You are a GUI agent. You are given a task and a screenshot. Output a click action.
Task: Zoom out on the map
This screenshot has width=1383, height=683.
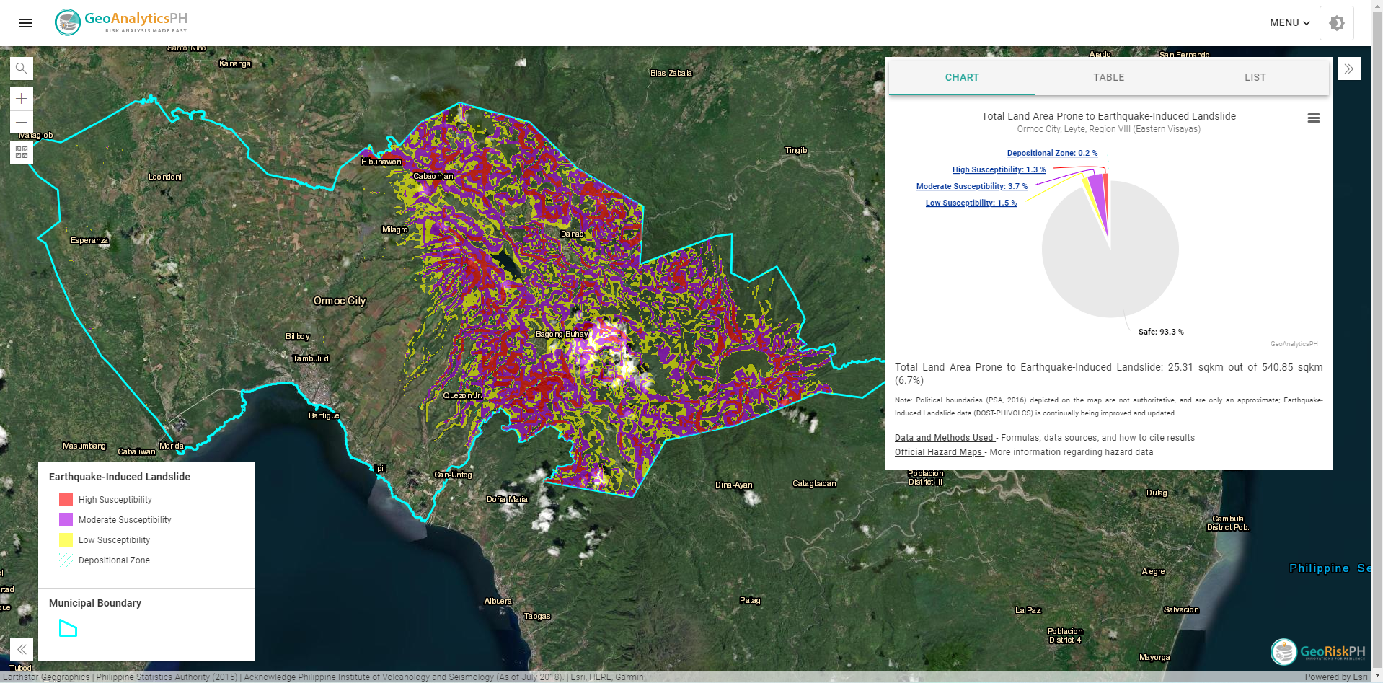click(x=22, y=122)
